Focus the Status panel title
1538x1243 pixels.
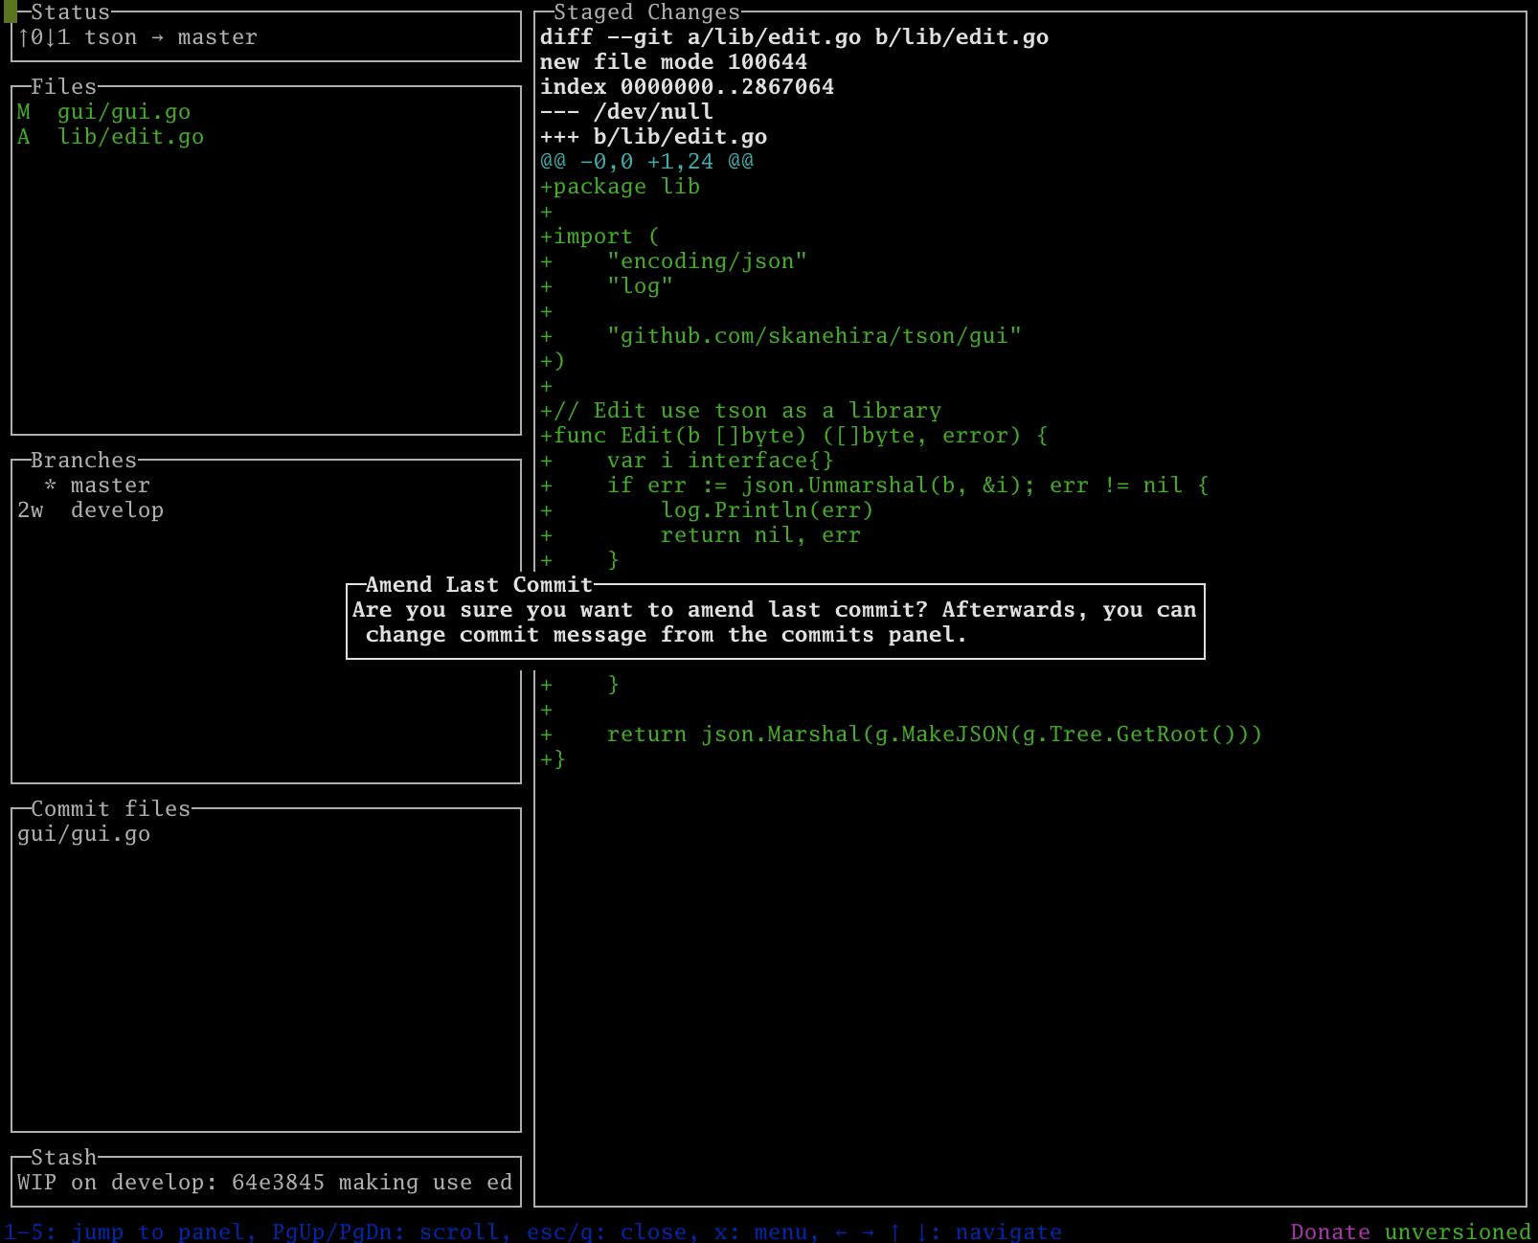tap(71, 12)
